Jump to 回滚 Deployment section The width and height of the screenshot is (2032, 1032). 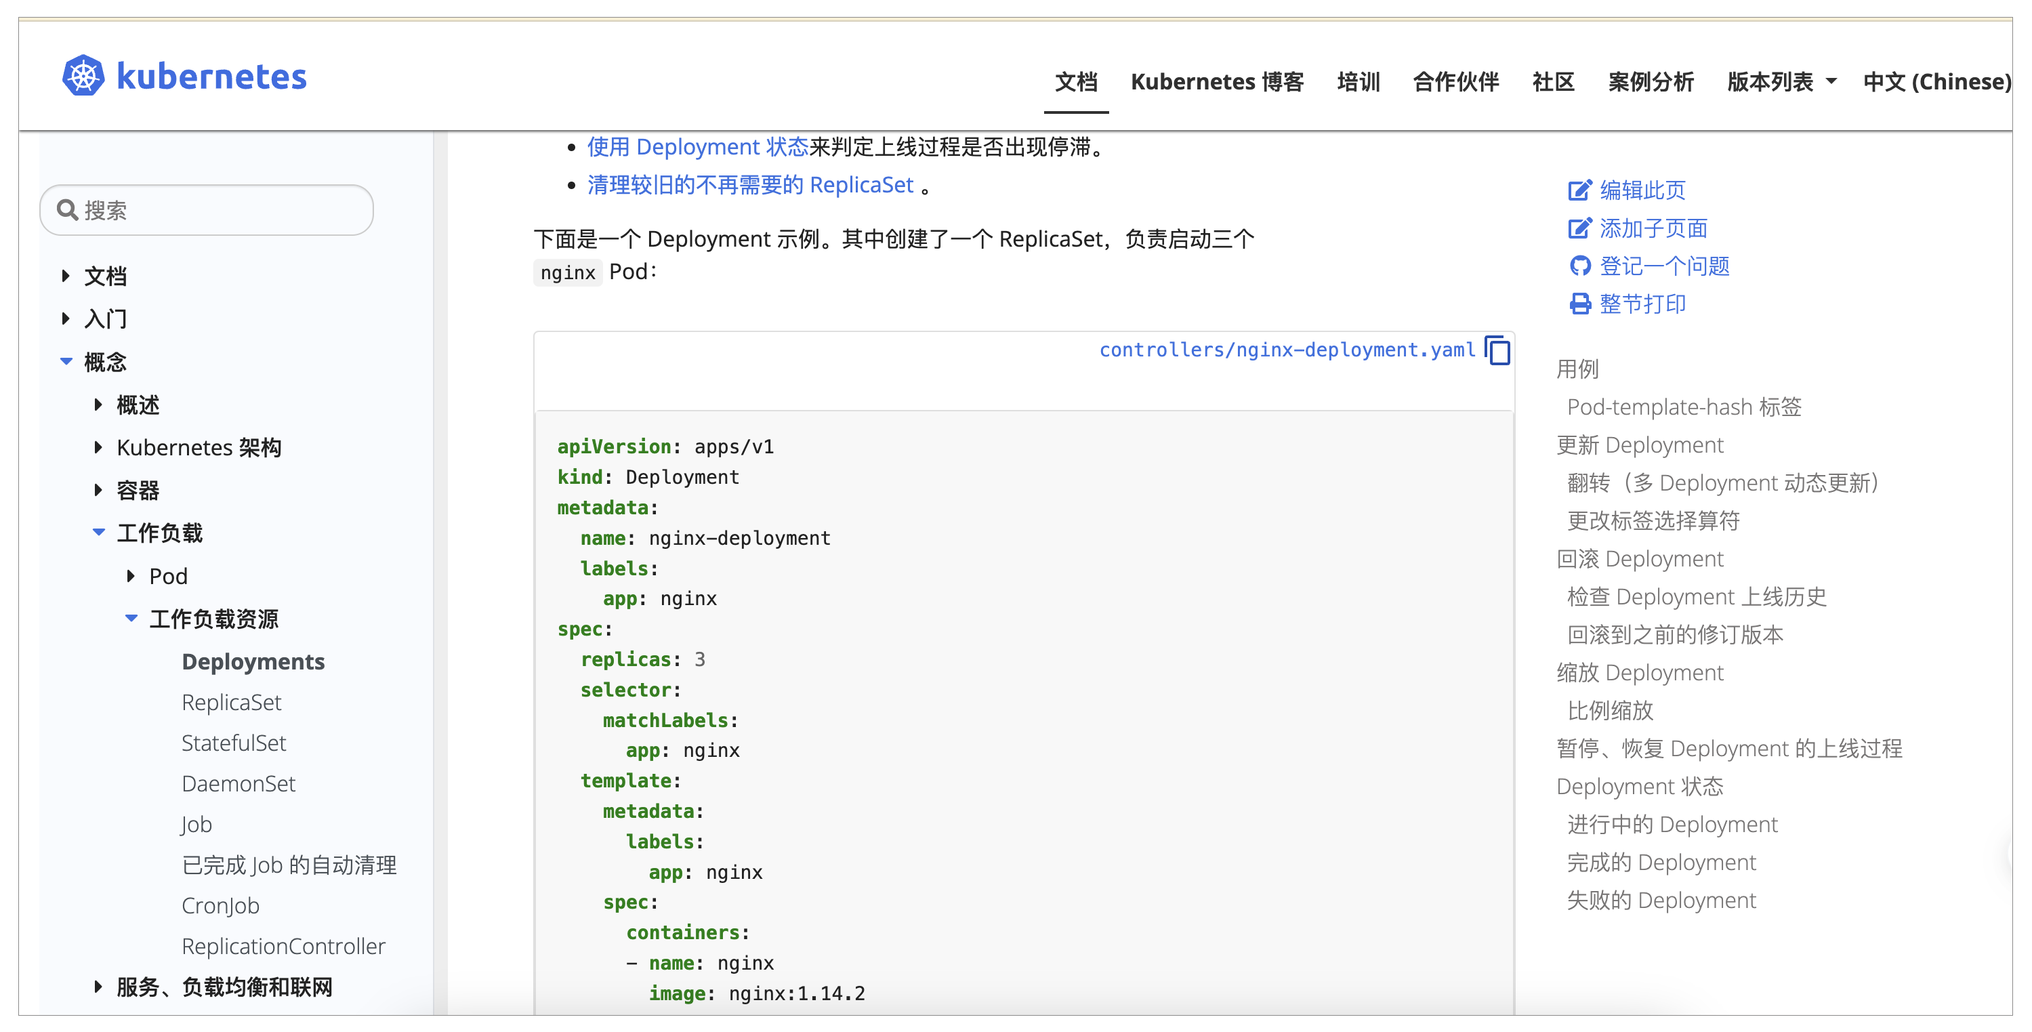tap(1639, 558)
